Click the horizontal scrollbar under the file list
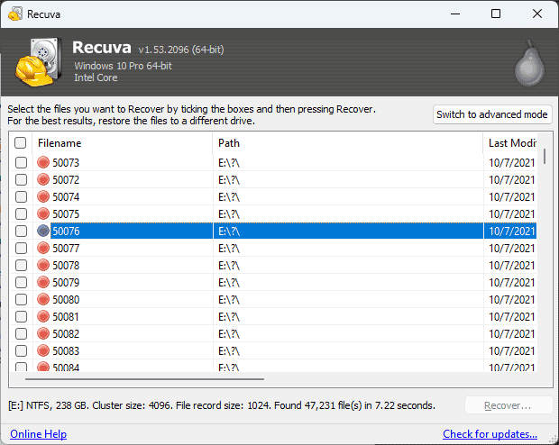 (x=145, y=379)
